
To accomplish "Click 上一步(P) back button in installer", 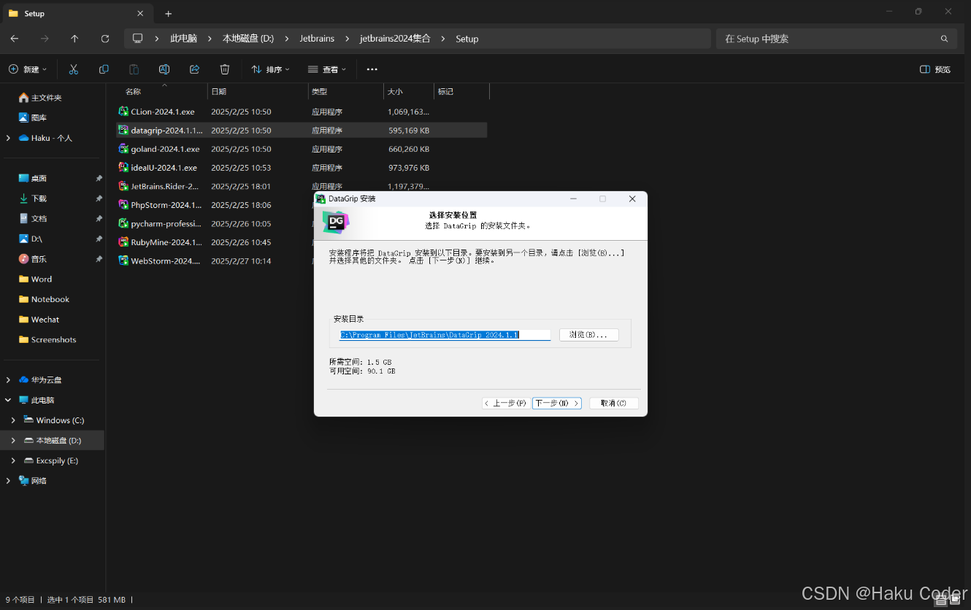I will pyautogui.click(x=506, y=403).
